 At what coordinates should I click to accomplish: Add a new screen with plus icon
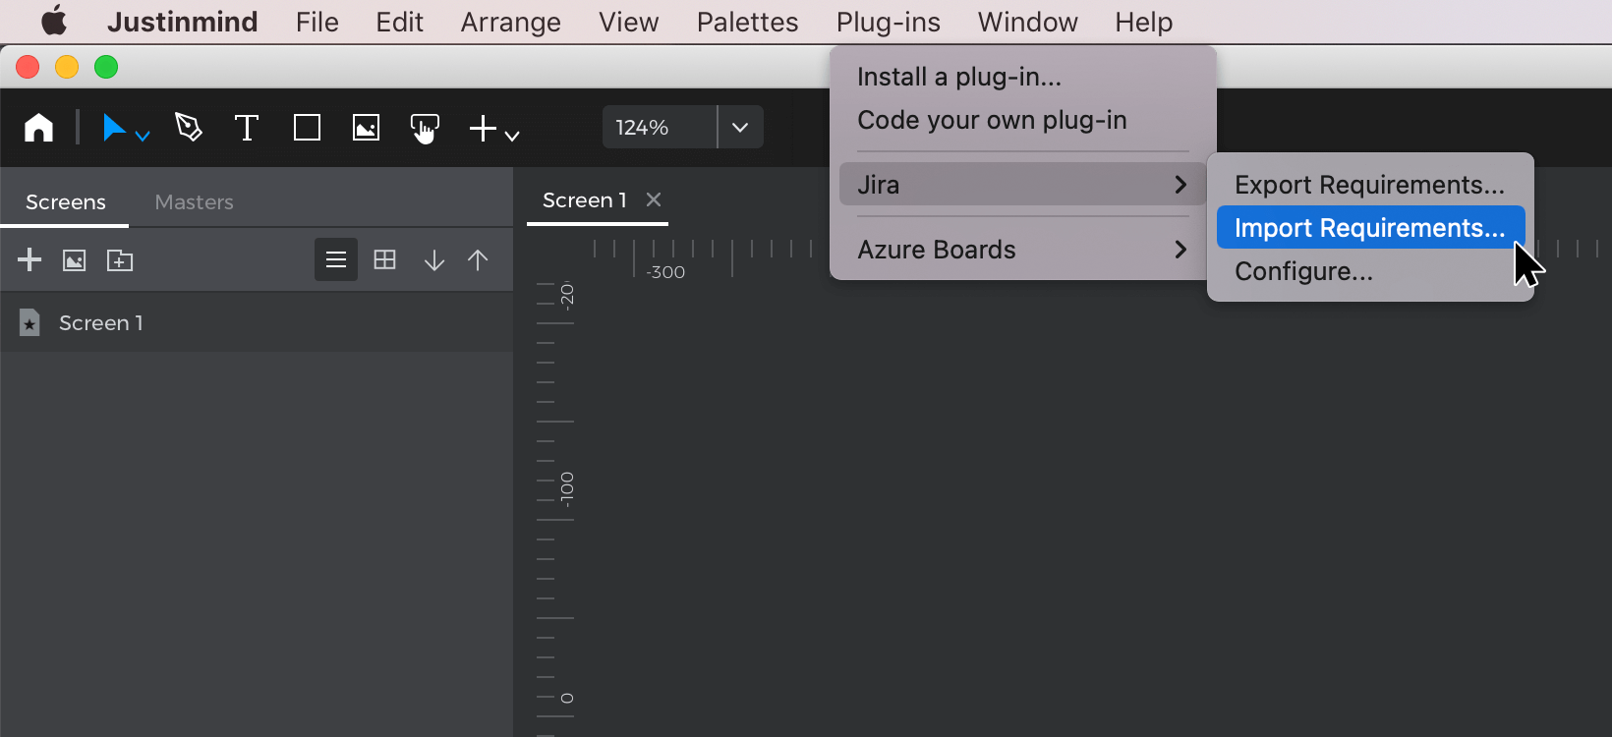click(x=29, y=259)
